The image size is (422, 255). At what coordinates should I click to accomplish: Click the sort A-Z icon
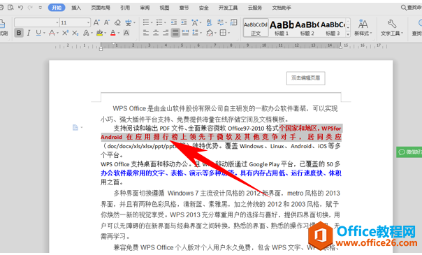pyautogui.click(x=210, y=22)
